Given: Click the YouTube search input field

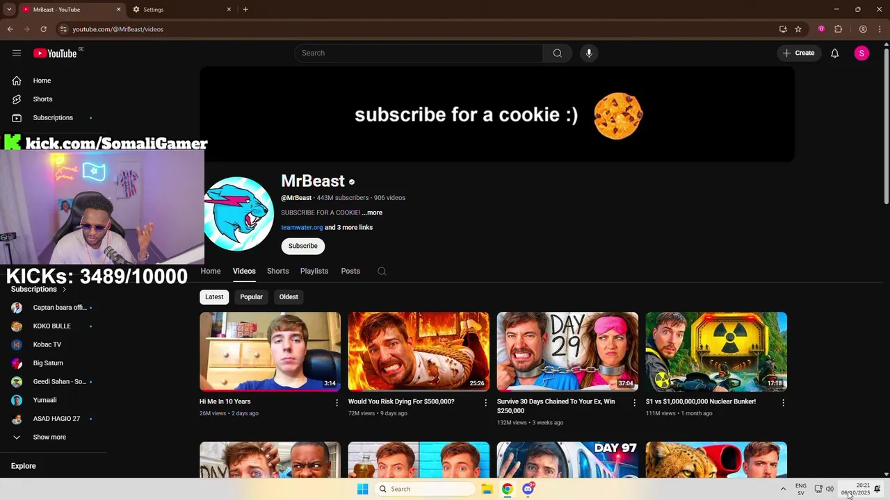Looking at the screenshot, I should click(419, 53).
